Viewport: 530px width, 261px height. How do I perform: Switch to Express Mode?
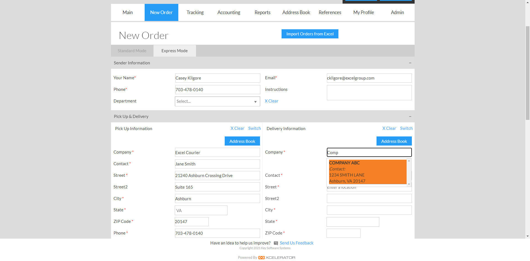point(174,51)
